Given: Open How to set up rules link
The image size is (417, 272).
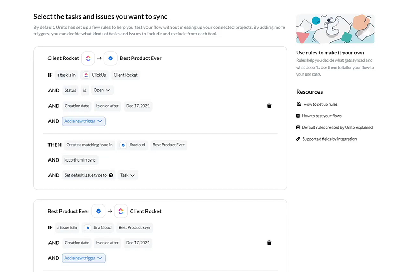Looking at the screenshot, I should pyautogui.click(x=321, y=104).
